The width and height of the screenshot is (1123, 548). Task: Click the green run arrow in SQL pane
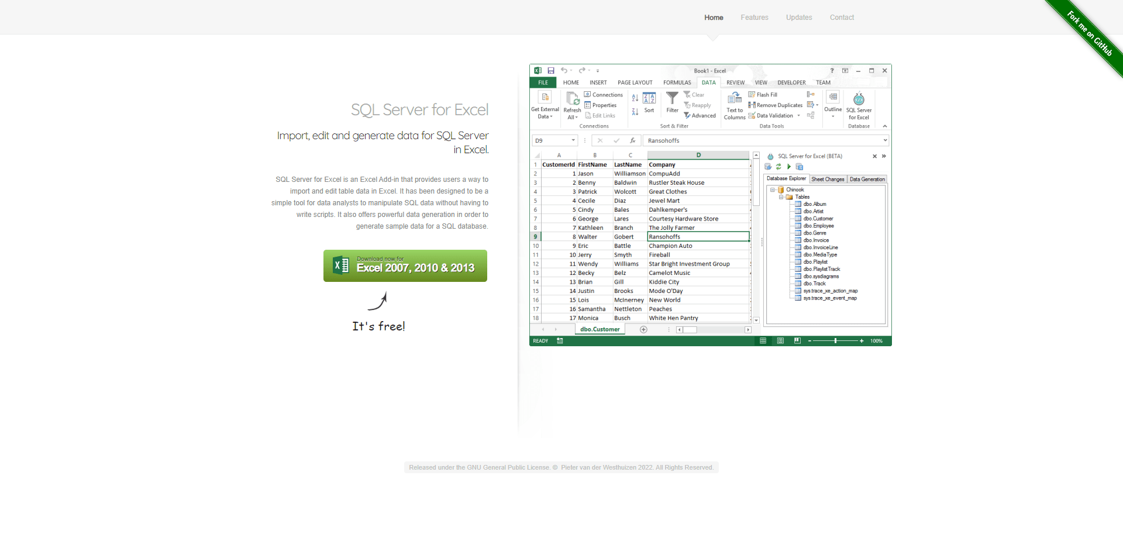pos(789,167)
